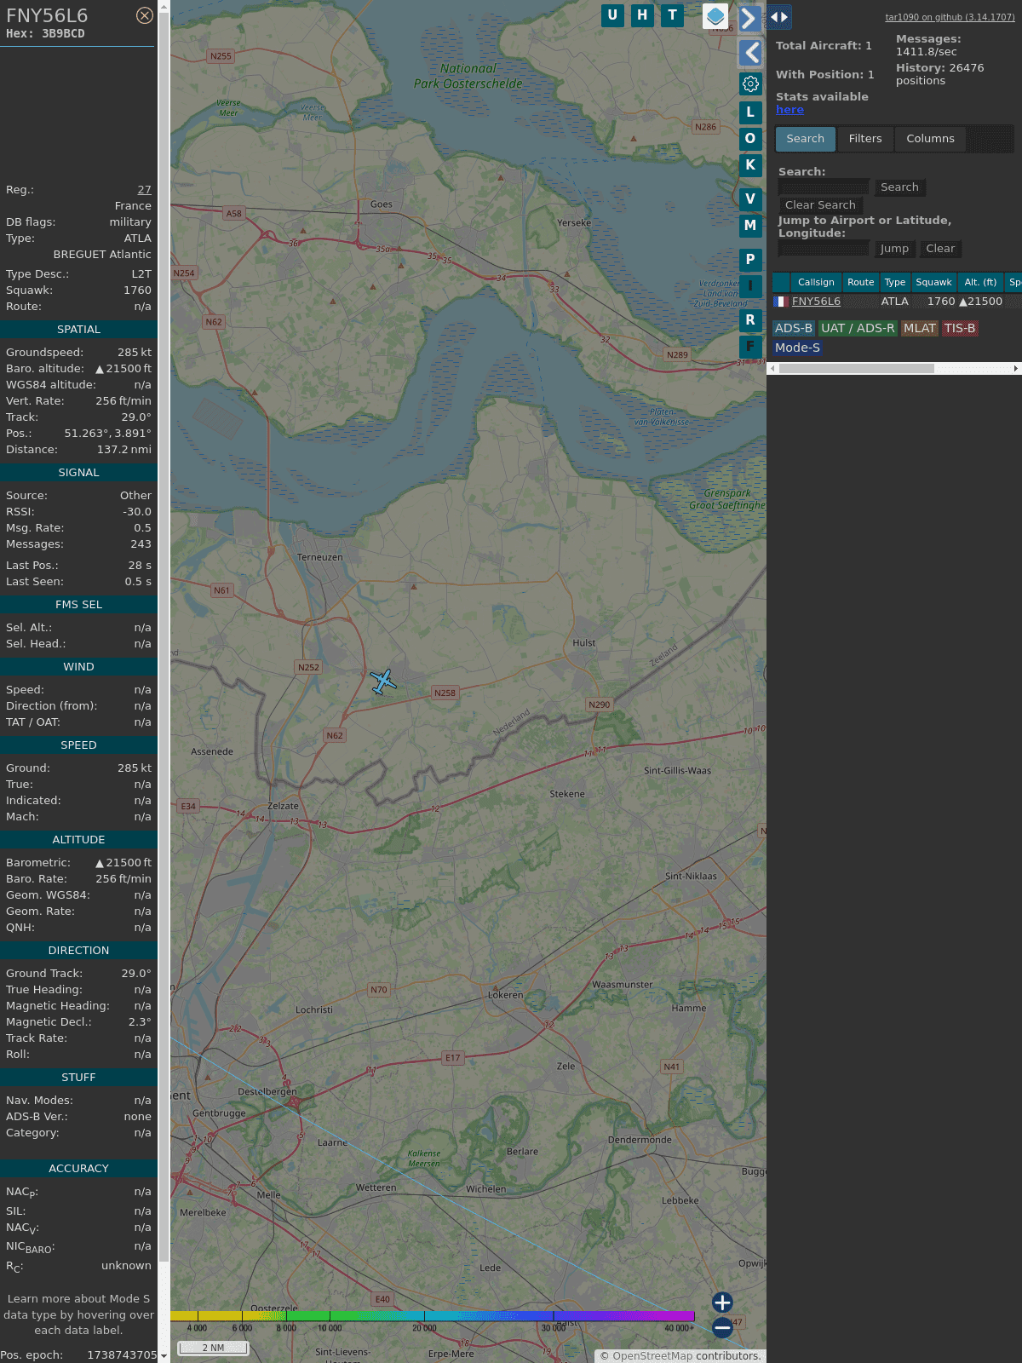Click the Jump to Airport input field
Image resolution: width=1022 pixels, height=1363 pixels.
[x=824, y=249]
